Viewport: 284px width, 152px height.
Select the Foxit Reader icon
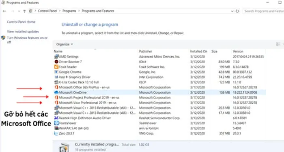click(x=56, y=67)
